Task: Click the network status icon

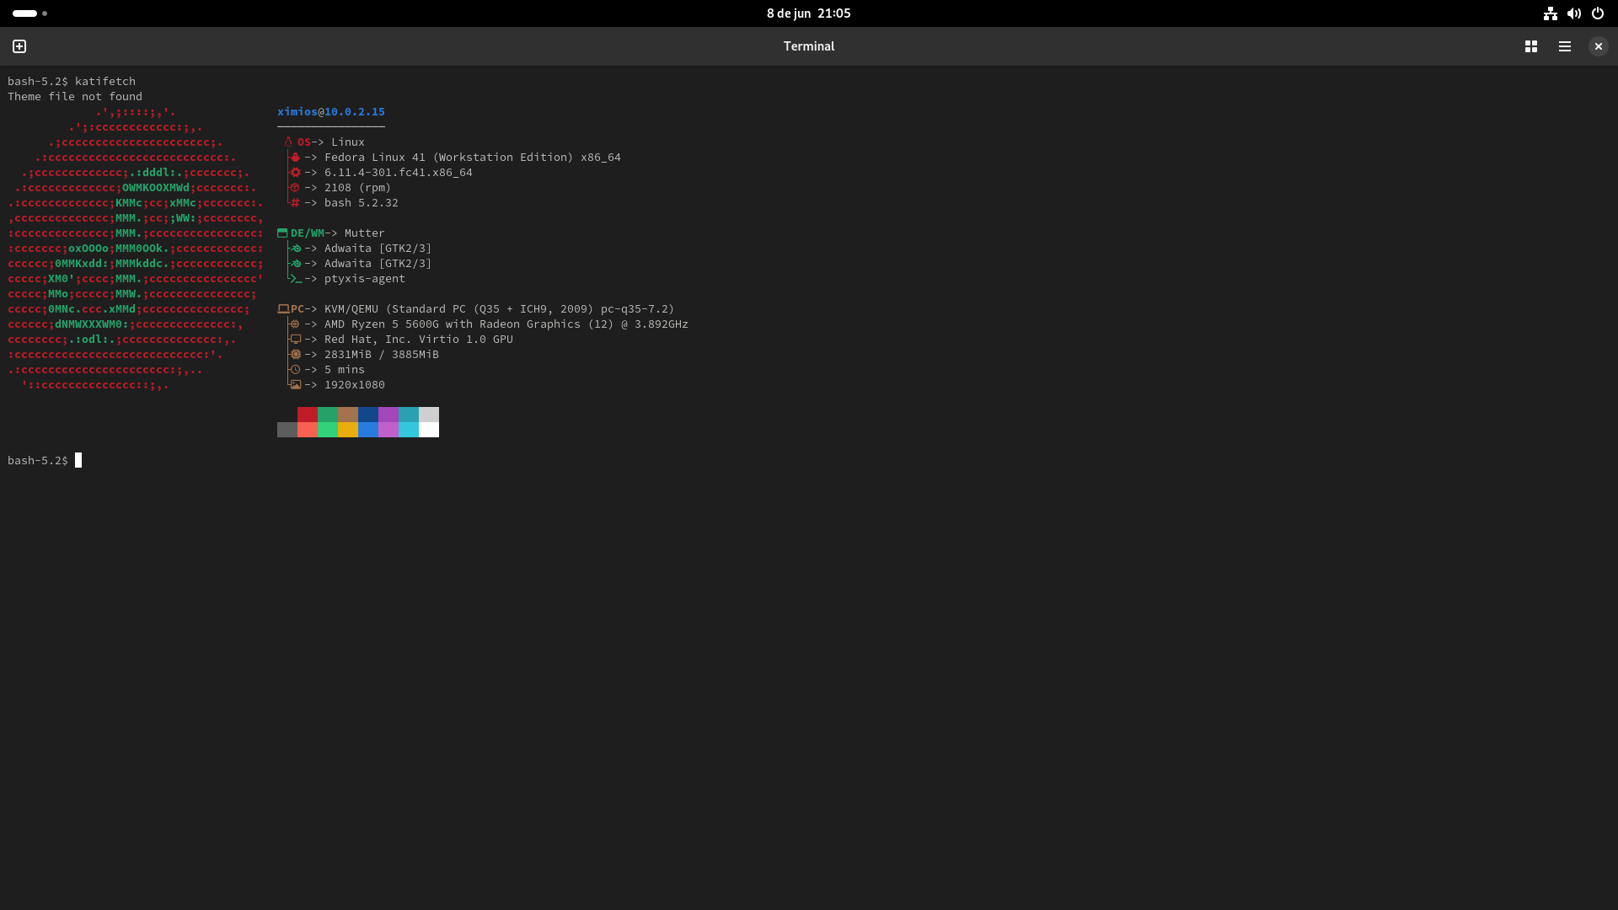Action: 1550,13
